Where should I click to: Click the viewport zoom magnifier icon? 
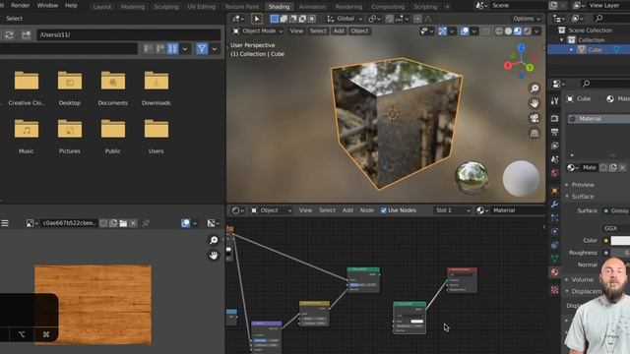[x=535, y=88]
